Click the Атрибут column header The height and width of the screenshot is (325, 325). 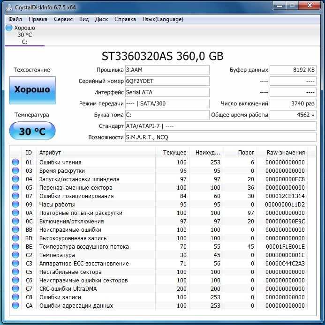(96, 153)
